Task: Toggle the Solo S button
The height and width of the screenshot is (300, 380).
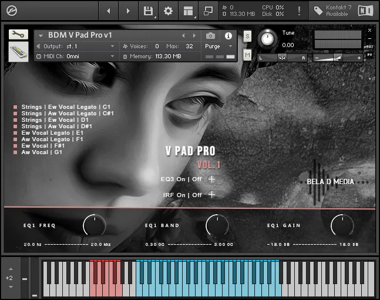Action: pos(247,36)
